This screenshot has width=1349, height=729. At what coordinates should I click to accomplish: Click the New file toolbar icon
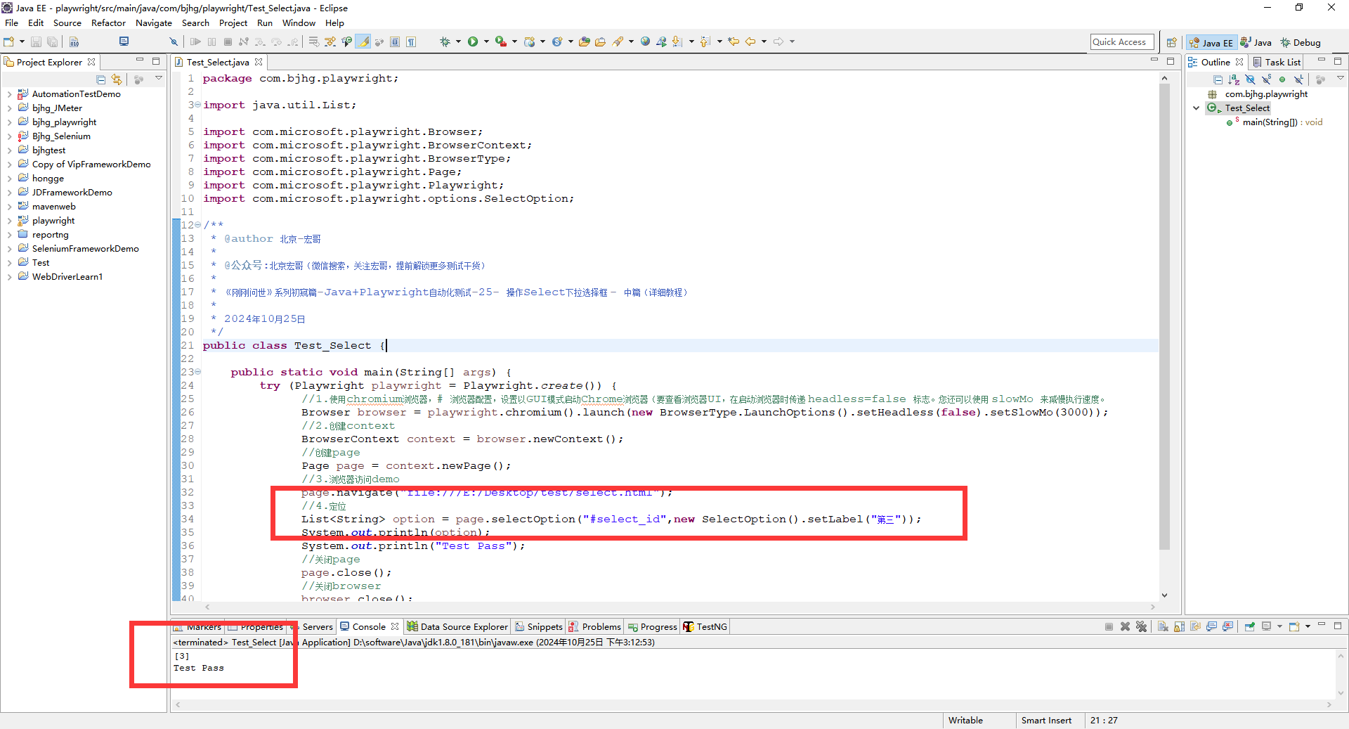point(9,42)
